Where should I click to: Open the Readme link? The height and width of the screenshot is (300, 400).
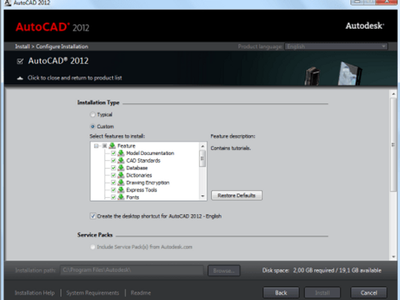tap(141, 293)
